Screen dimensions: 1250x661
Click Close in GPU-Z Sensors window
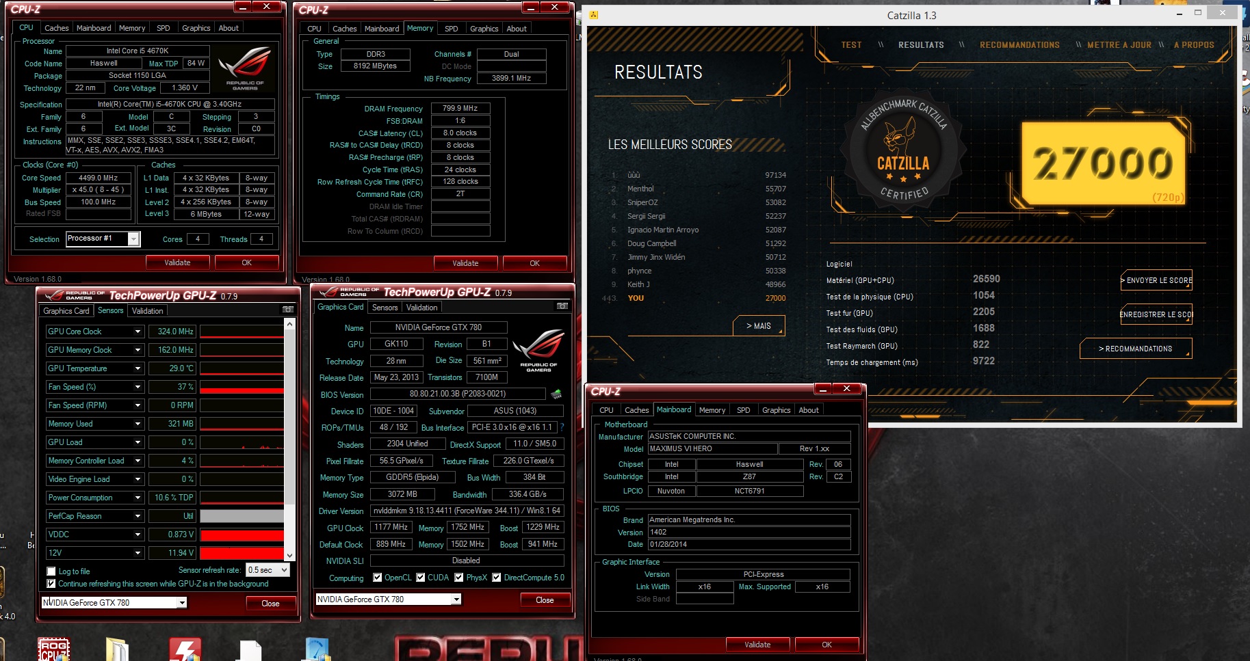pyautogui.click(x=270, y=604)
